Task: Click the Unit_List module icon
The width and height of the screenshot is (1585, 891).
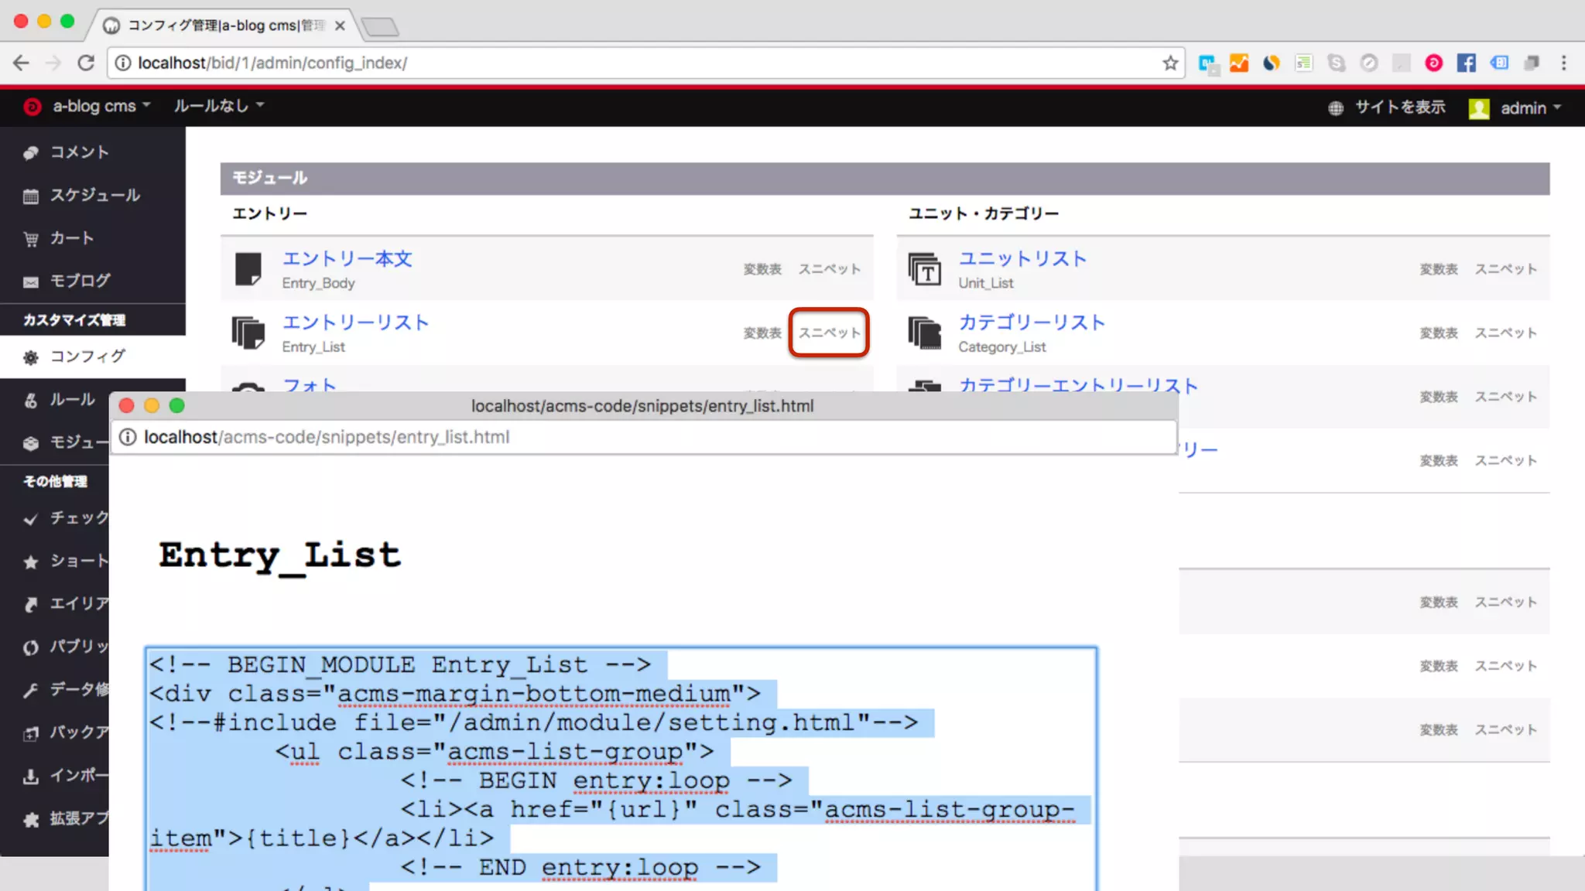Action: (x=925, y=269)
